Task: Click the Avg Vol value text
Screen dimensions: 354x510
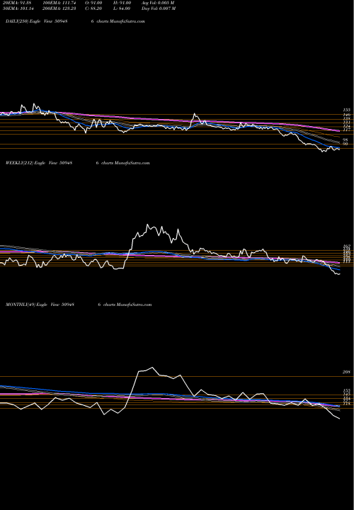Action: 158,3
